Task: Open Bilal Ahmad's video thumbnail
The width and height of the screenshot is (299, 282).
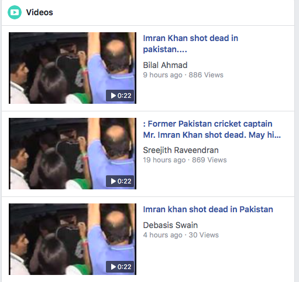Action: [x=73, y=68]
